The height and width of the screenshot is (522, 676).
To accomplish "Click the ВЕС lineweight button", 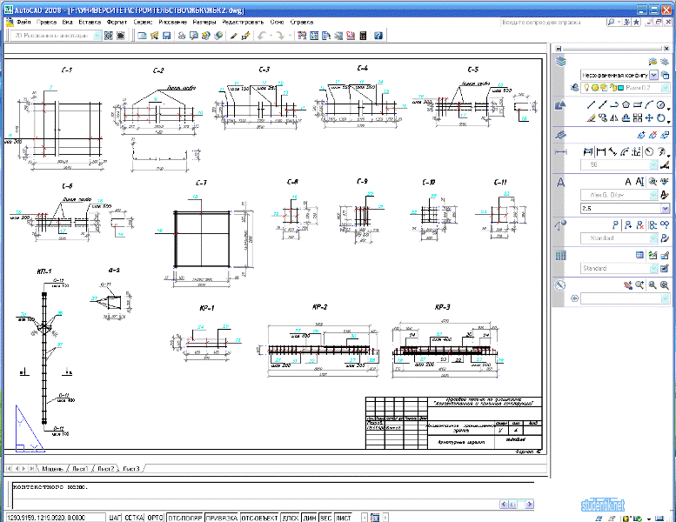I will [x=325, y=518].
